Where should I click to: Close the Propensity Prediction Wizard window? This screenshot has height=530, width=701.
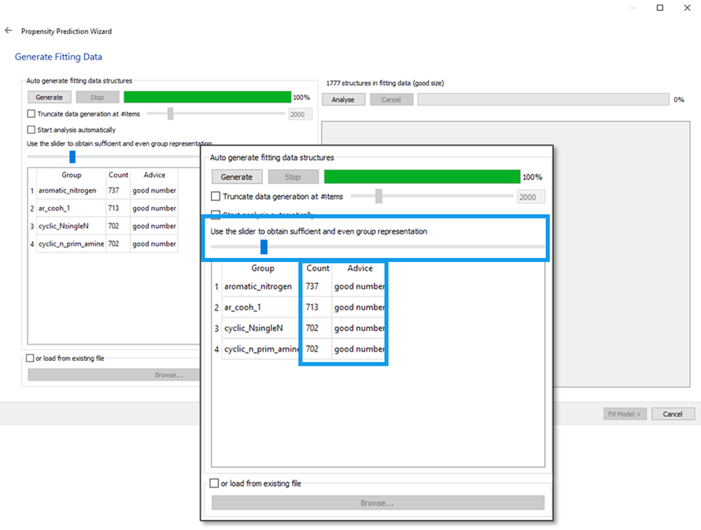688,8
